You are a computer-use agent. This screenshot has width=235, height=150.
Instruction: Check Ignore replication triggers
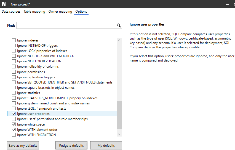click(14, 77)
